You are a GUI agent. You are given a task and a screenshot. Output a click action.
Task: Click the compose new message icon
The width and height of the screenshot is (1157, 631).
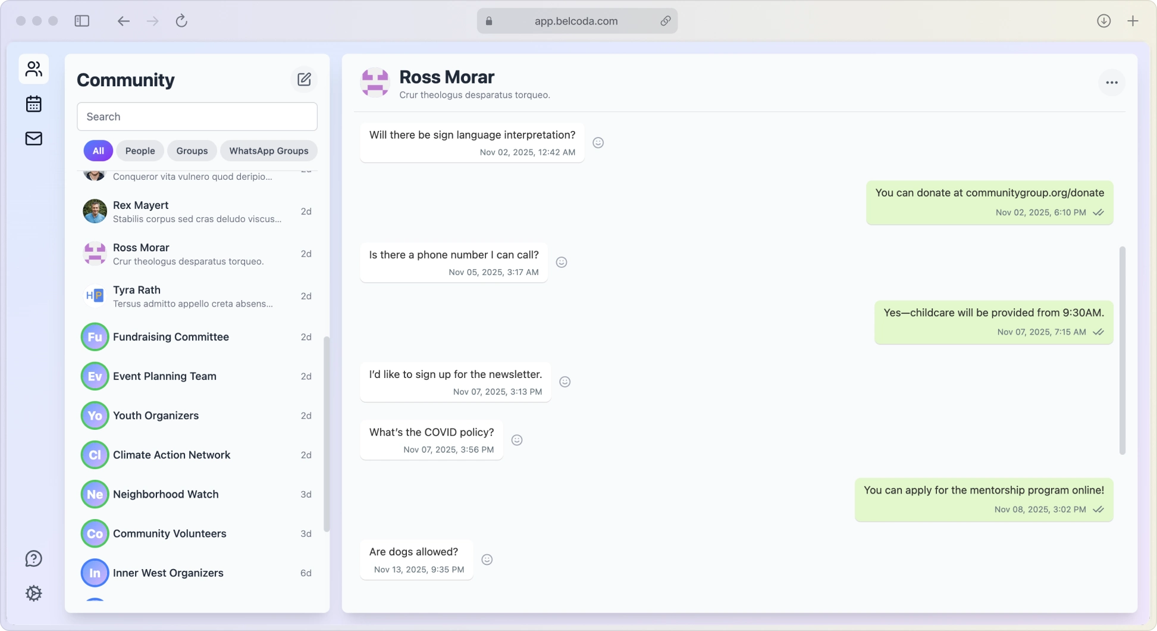tap(304, 80)
